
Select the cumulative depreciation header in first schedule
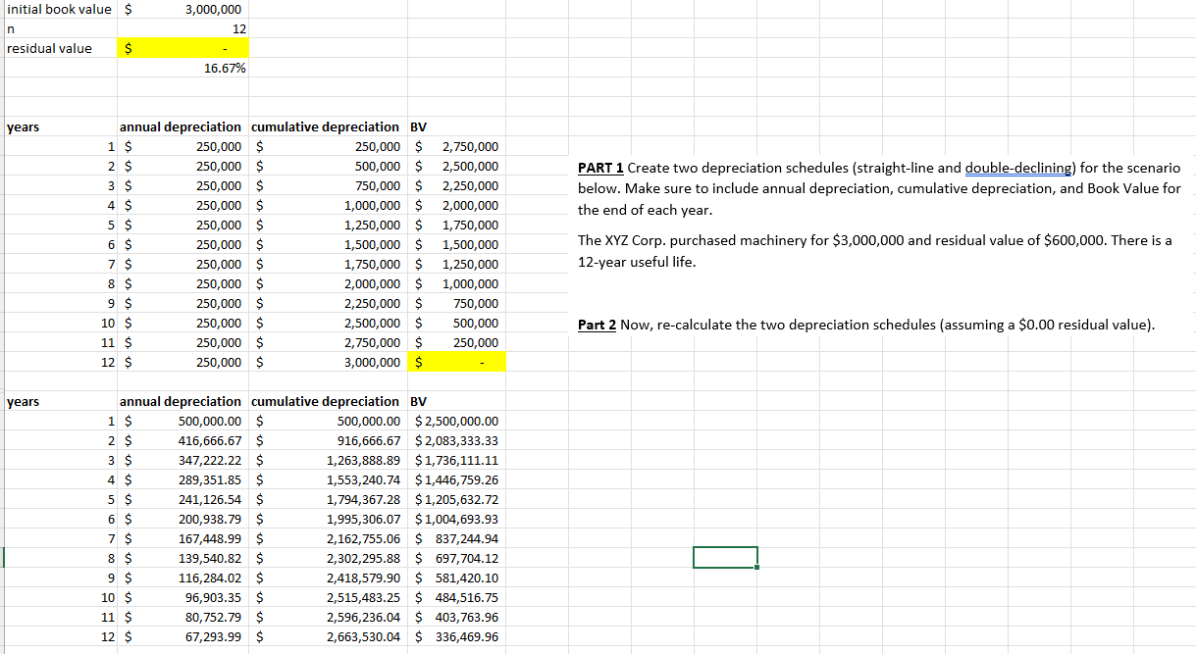click(x=325, y=126)
